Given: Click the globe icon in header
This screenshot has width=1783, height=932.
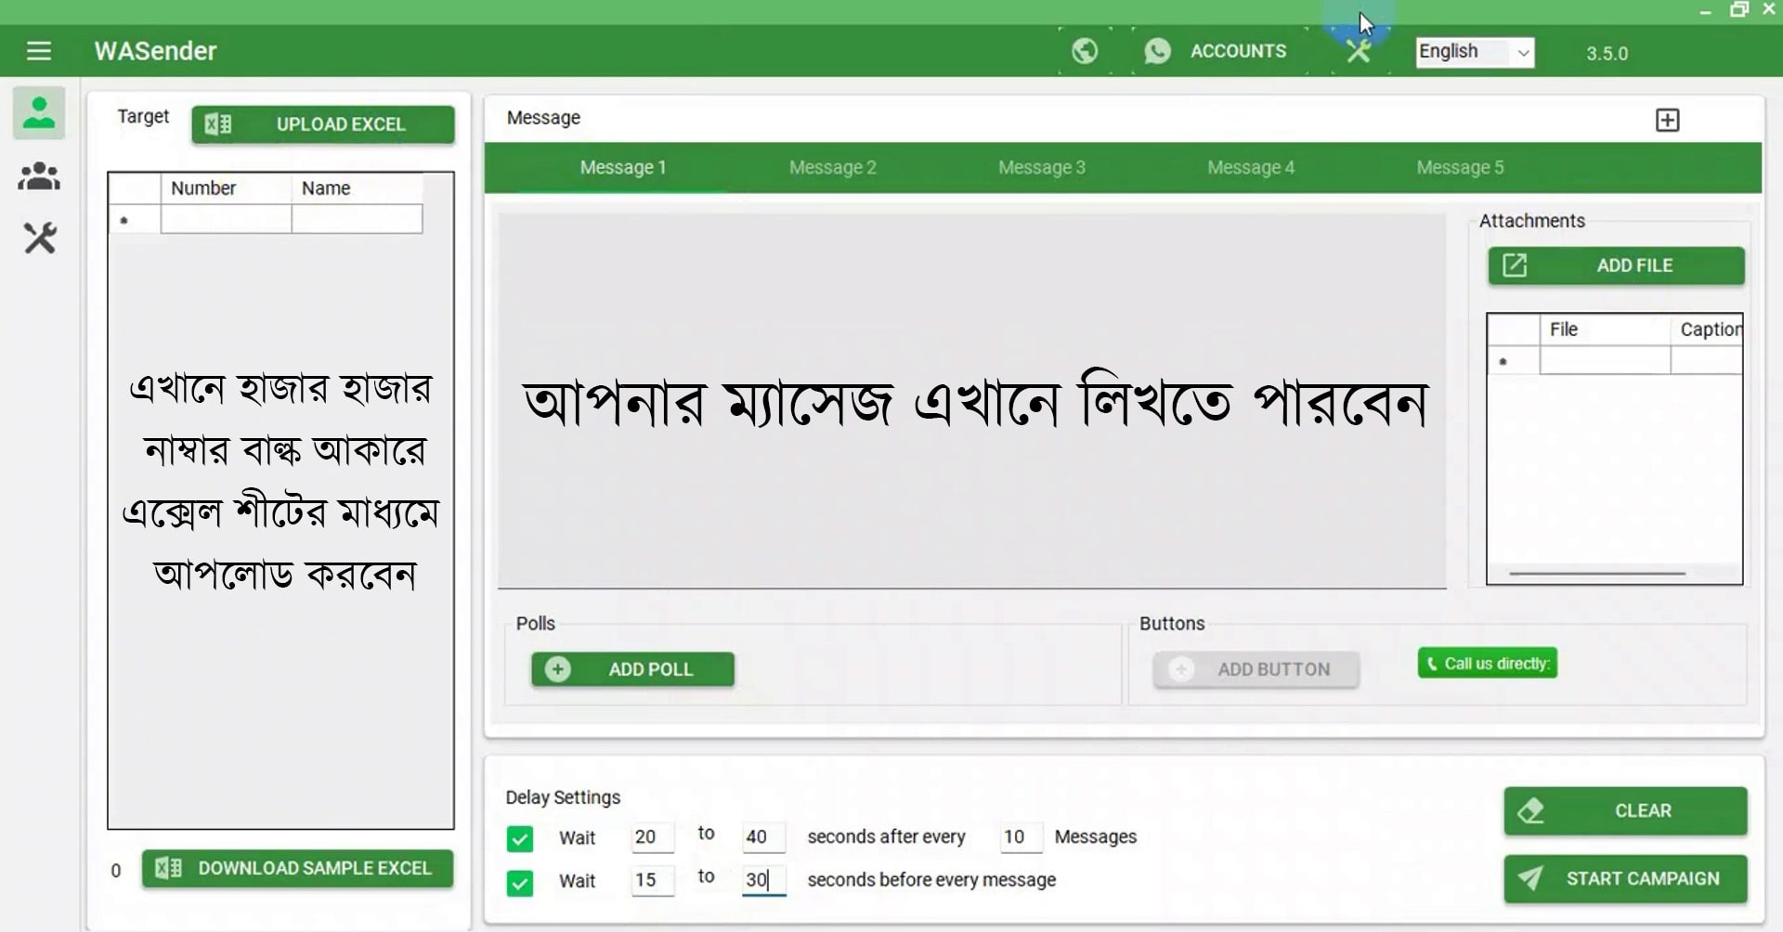Looking at the screenshot, I should [x=1084, y=51].
